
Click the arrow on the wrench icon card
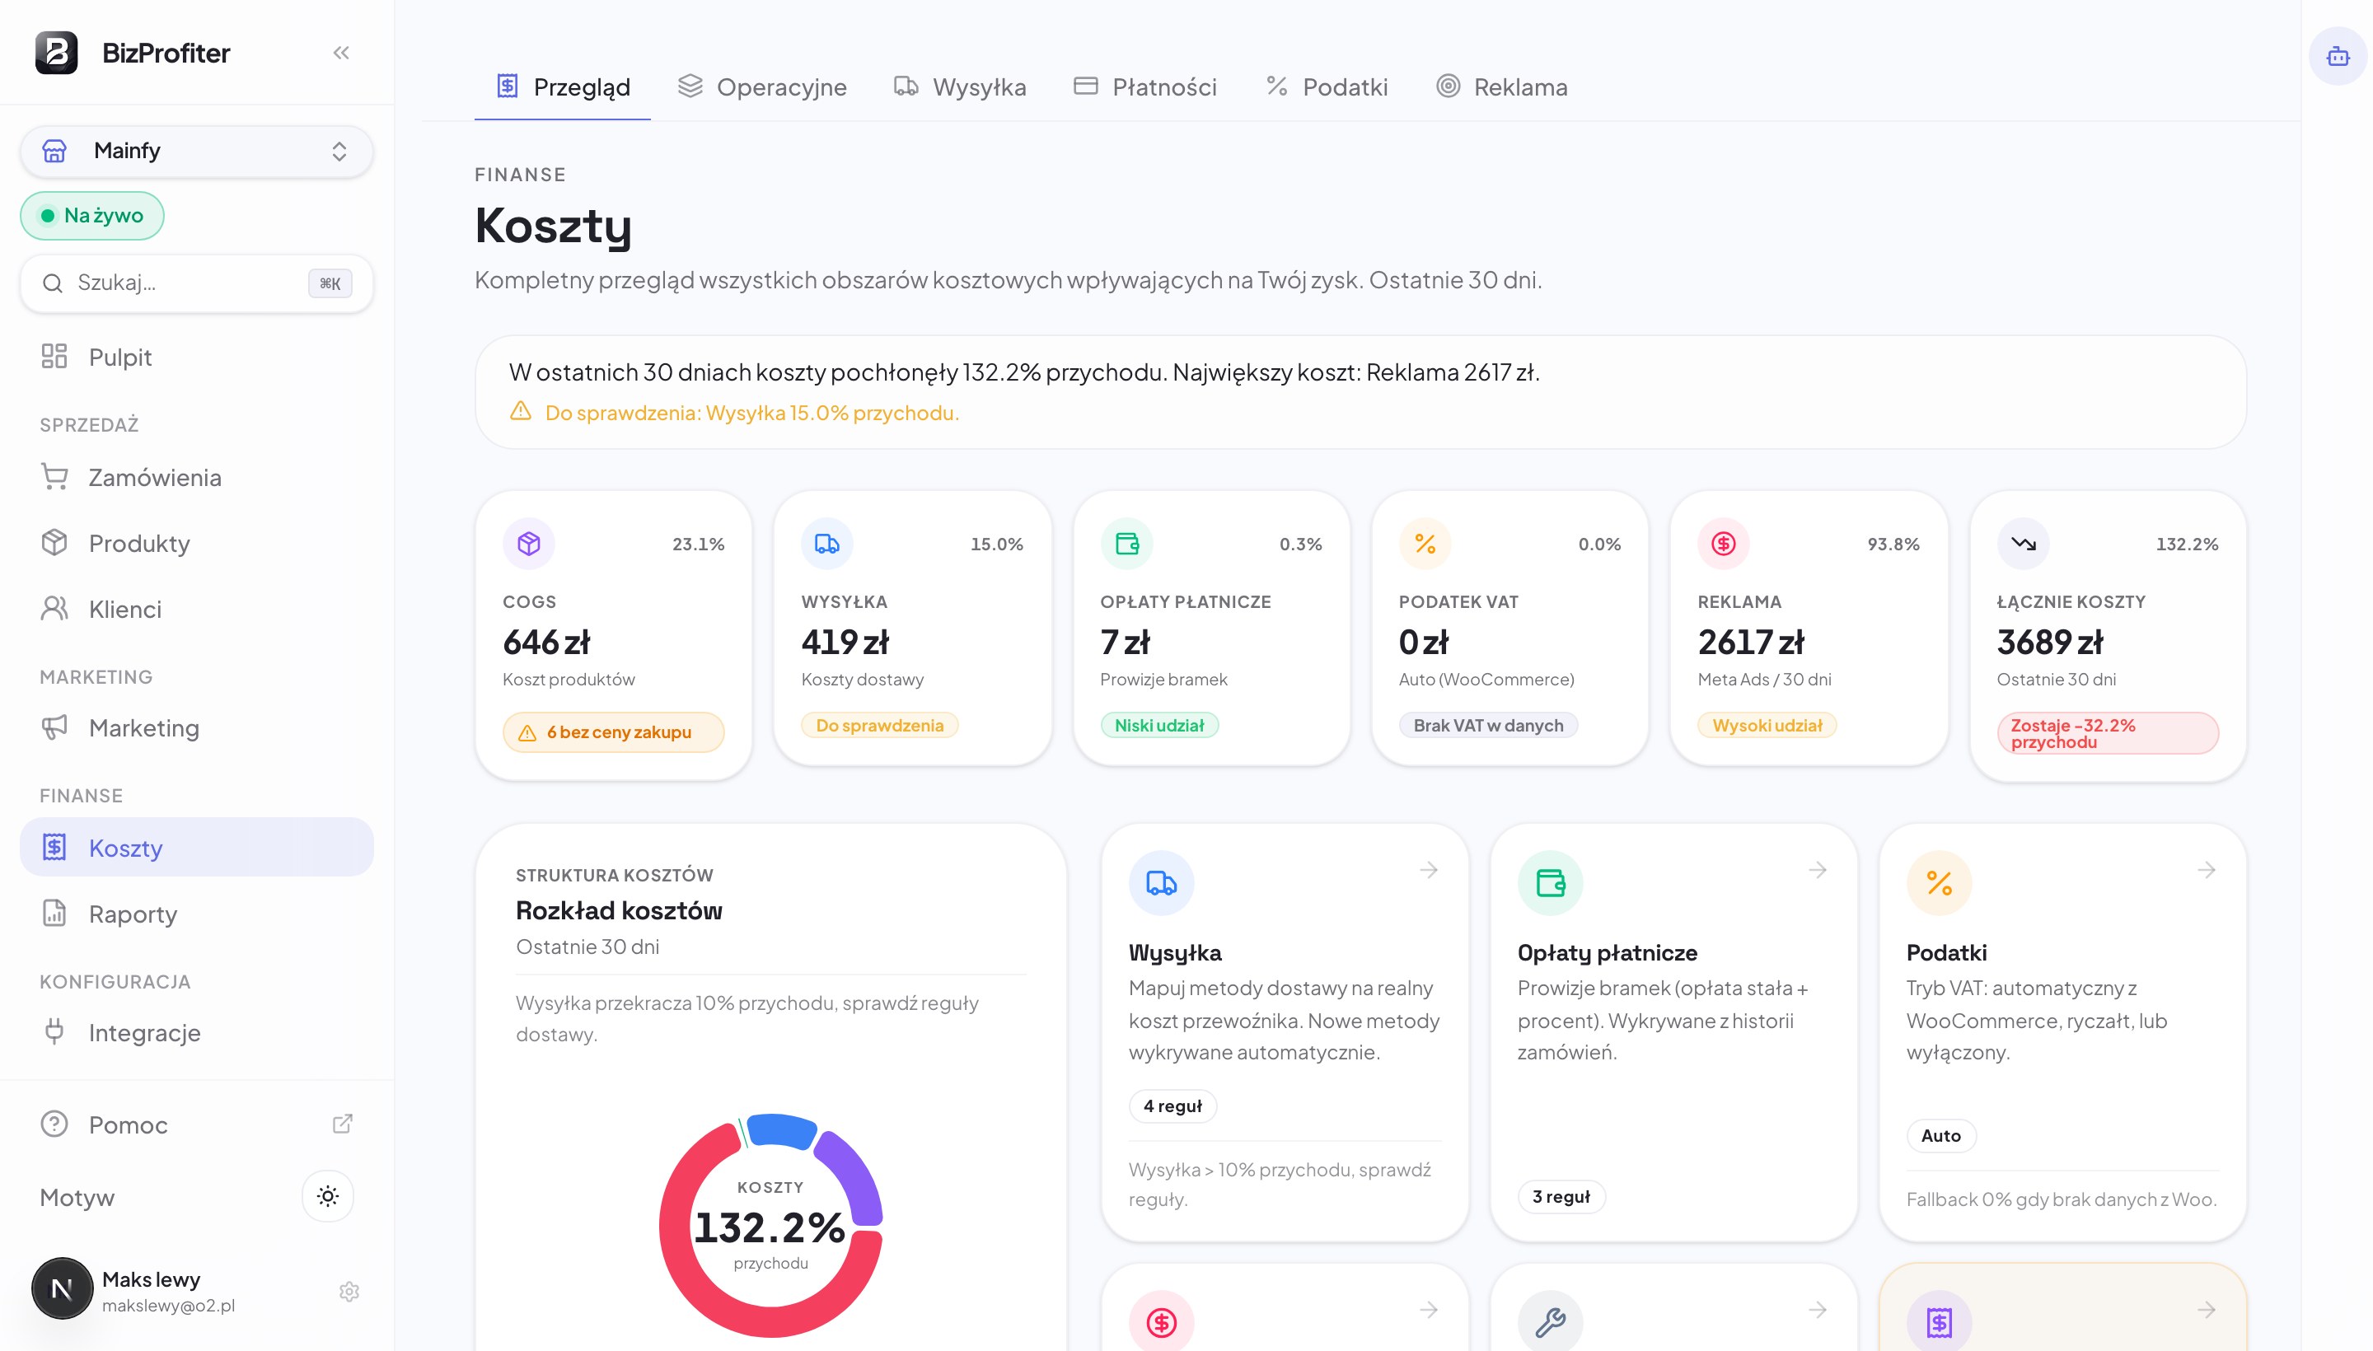[x=1818, y=1310]
